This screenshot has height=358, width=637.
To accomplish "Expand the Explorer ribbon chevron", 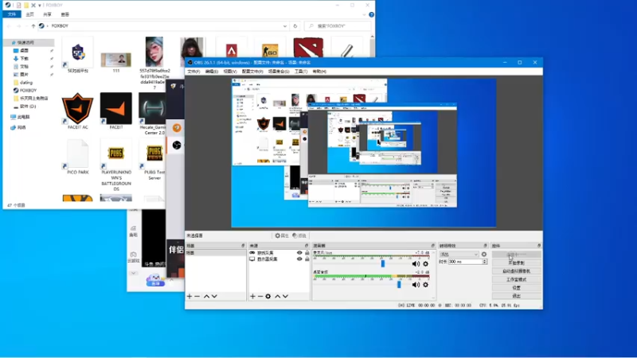I will 364,14.
